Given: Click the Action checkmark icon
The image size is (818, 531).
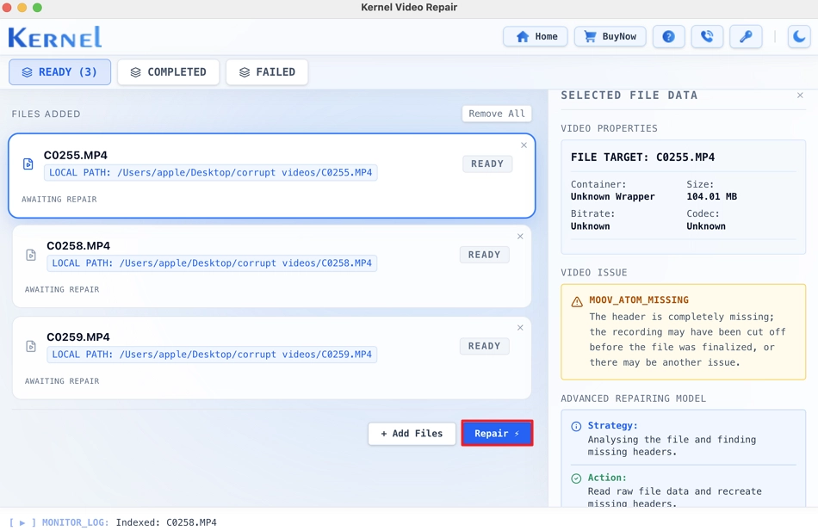Looking at the screenshot, I should 576,479.
